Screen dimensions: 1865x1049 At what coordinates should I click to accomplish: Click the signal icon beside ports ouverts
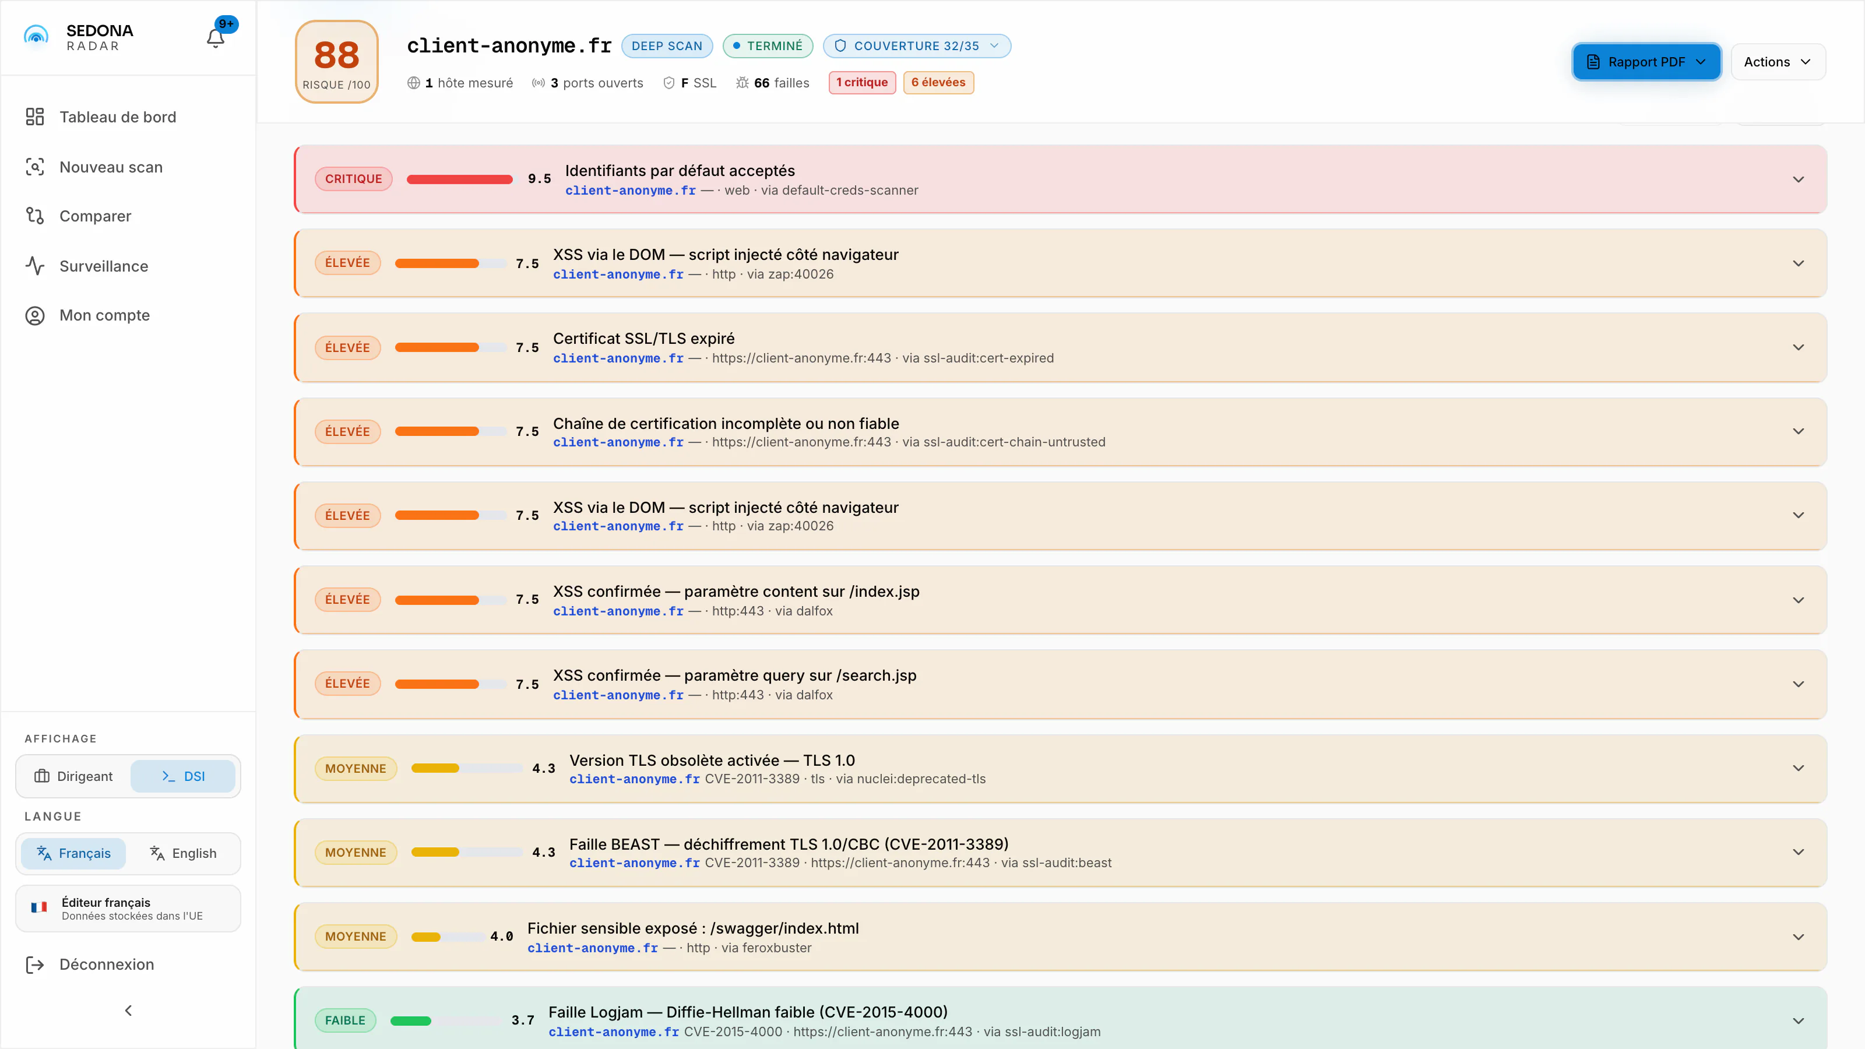tap(538, 83)
